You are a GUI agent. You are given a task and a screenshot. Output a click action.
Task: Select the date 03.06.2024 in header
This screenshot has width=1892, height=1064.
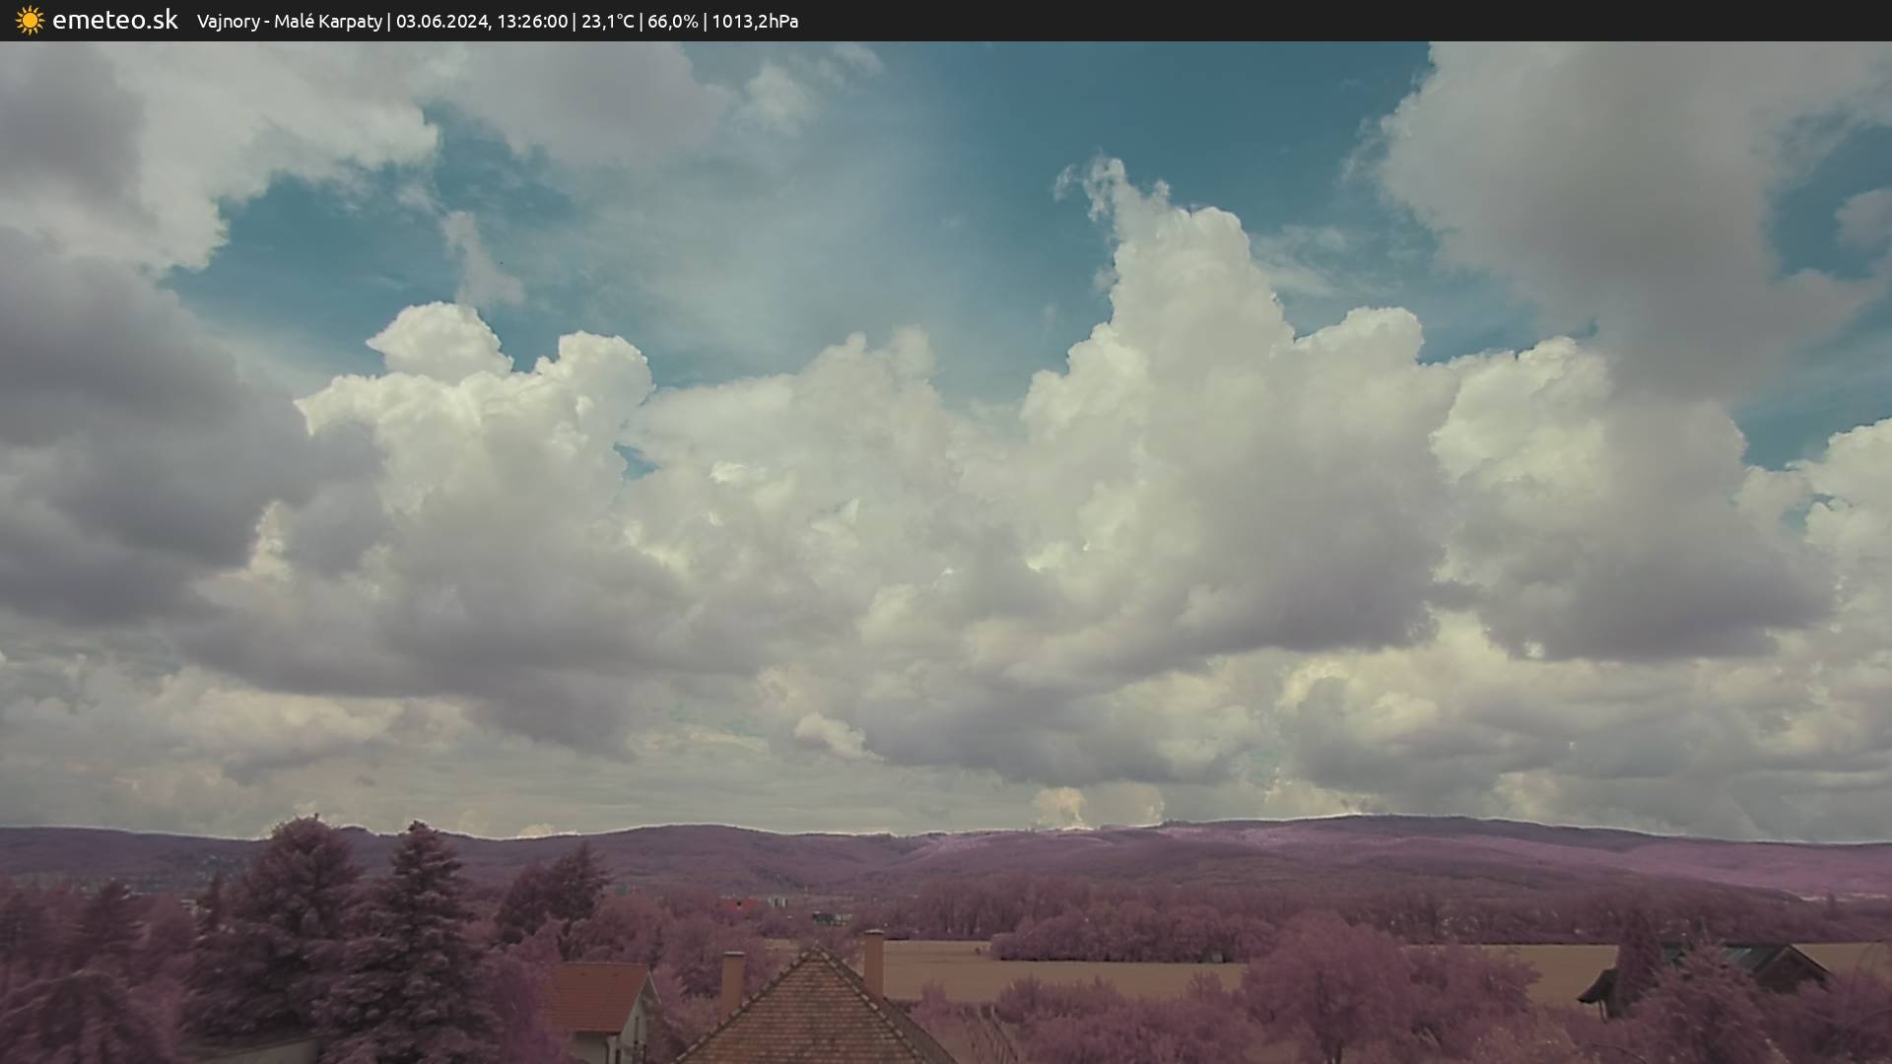click(x=441, y=22)
